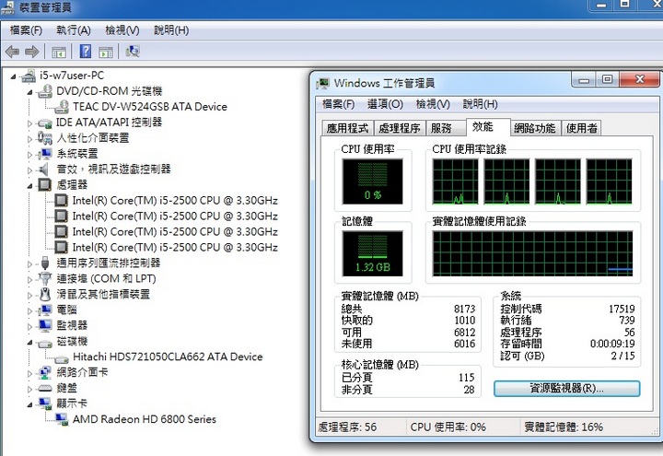
Task: Click the TEAC DV-W524GSB ATA Device icon
Action: pos(62,107)
